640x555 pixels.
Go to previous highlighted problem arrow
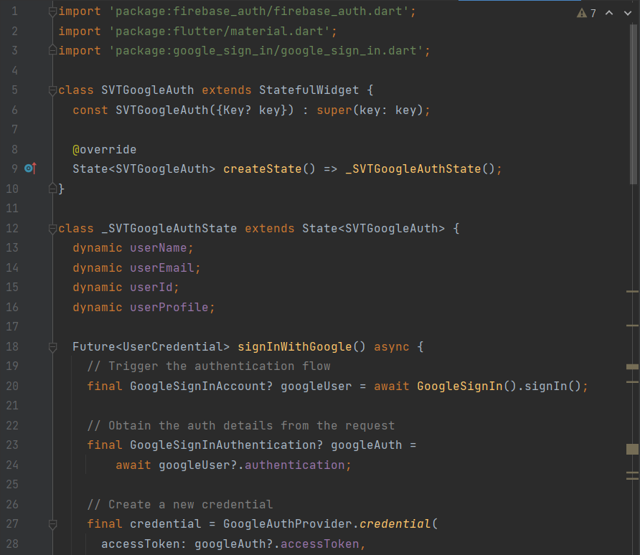tap(609, 14)
